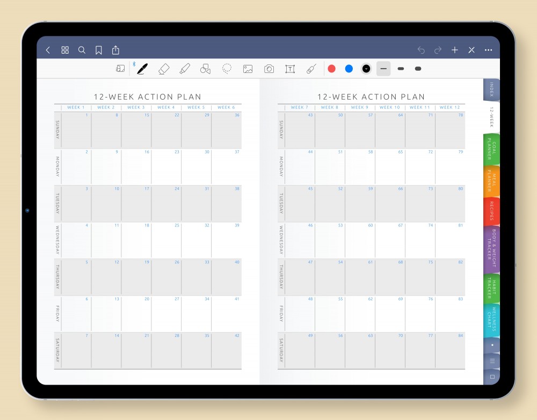Image resolution: width=537 pixels, height=420 pixels.
Task: Open the blank square side tab
Action: (x=492, y=377)
